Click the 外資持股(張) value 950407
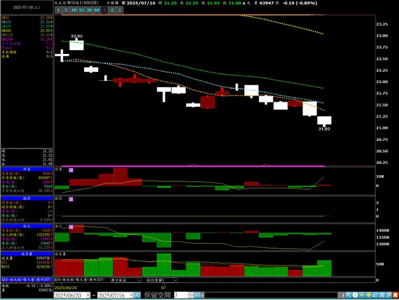The width and height of the screenshot is (399, 300). pos(44,178)
